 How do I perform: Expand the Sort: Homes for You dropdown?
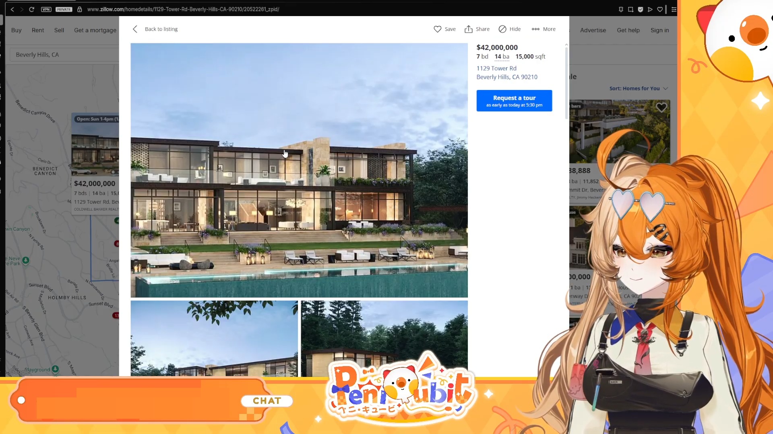(x=639, y=88)
